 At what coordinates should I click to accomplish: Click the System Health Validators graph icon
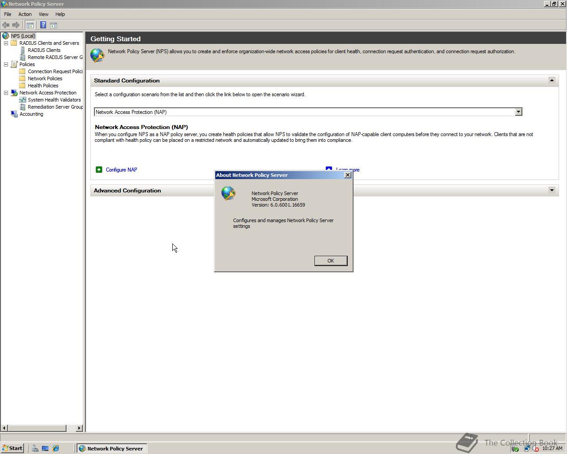(23, 100)
